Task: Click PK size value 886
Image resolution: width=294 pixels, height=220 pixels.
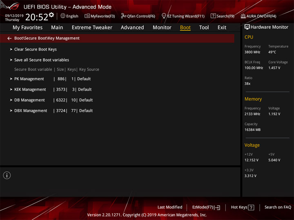Action: pos(61,79)
